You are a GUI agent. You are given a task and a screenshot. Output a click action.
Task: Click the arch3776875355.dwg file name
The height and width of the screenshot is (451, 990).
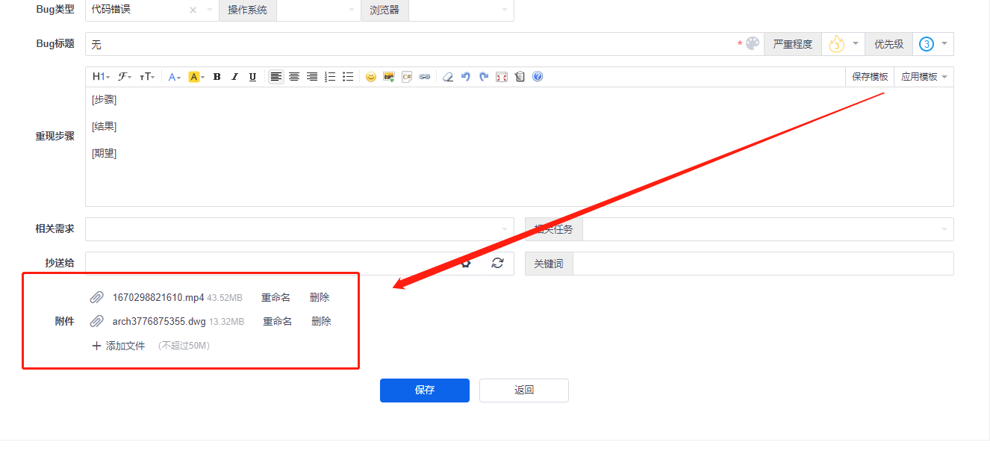[159, 322]
